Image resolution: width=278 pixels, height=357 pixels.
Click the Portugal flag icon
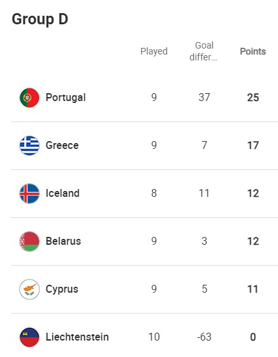tap(30, 97)
